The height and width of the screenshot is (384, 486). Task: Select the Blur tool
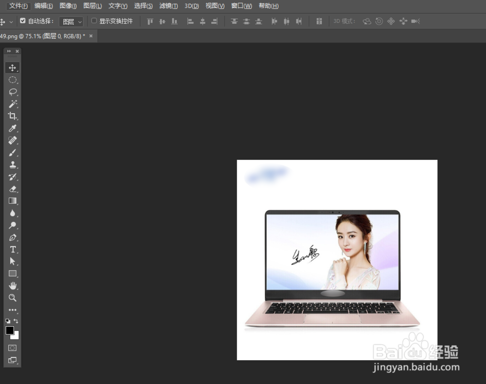click(x=13, y=213)
